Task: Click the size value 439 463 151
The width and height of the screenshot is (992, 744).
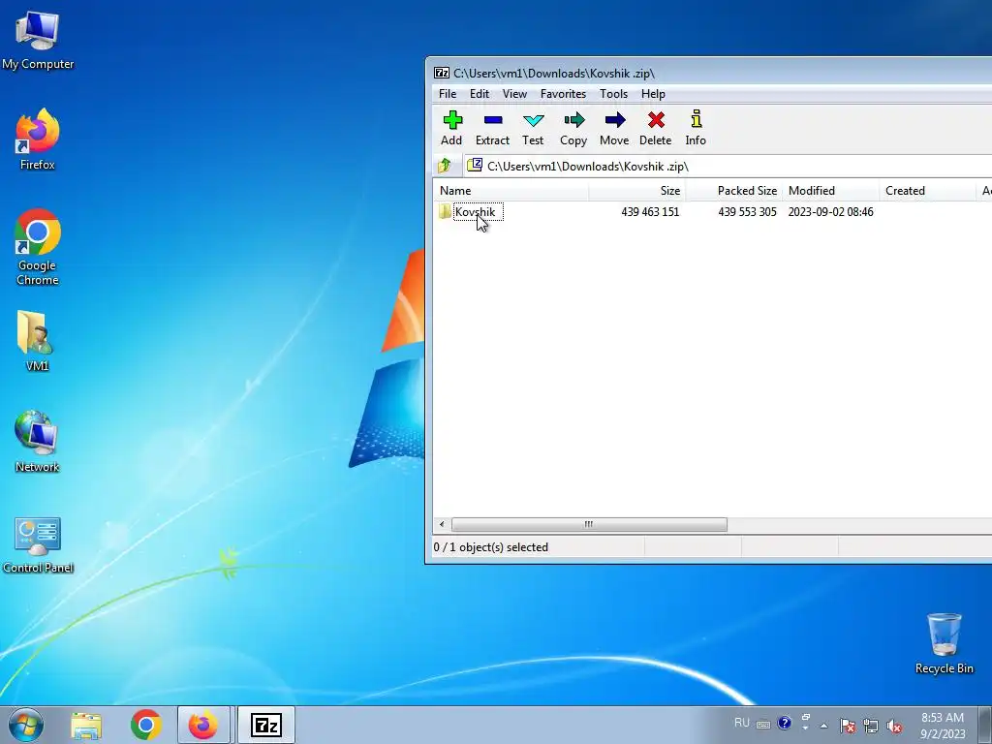Action: tap(650, 212)
